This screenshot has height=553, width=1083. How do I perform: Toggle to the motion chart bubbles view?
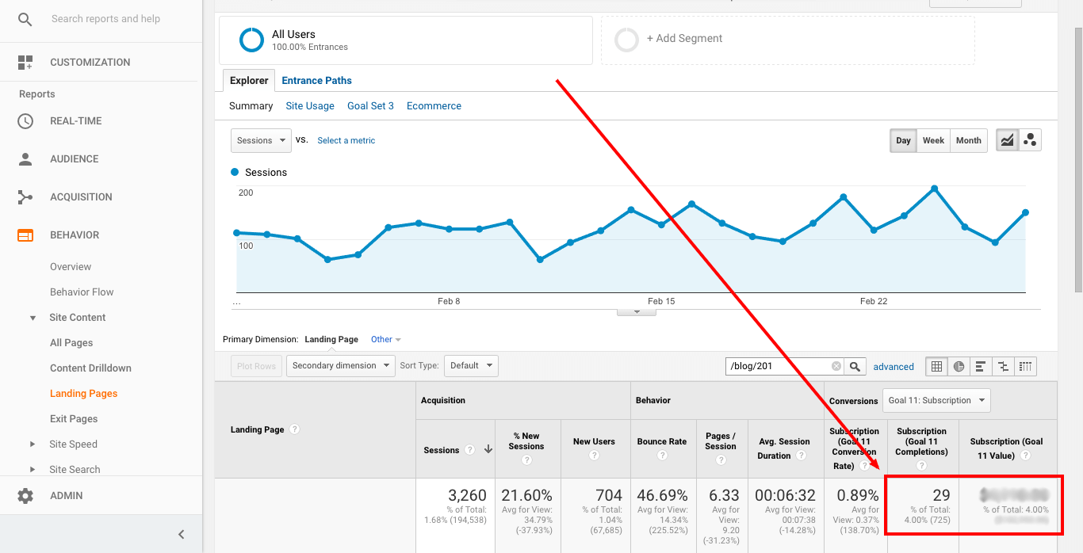[1030, 139]
